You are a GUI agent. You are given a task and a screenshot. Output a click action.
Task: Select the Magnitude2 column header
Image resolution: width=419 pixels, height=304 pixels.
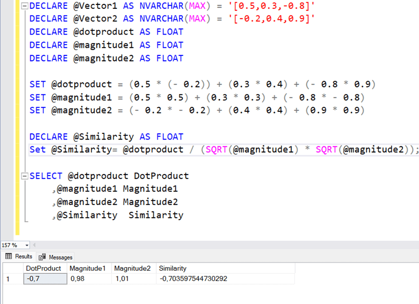pyautogui.click(x=133, y=268)
